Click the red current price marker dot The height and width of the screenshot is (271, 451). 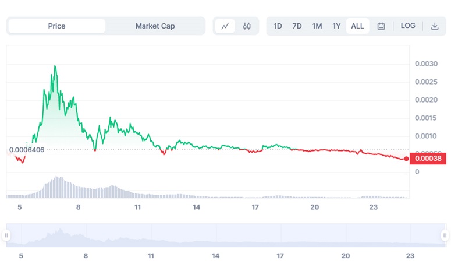(x=406, y=159)
